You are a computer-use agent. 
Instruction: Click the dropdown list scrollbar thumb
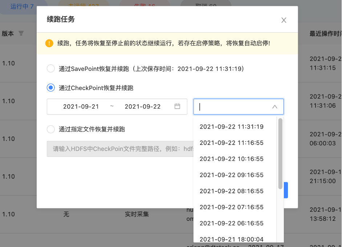pos(280,154)
